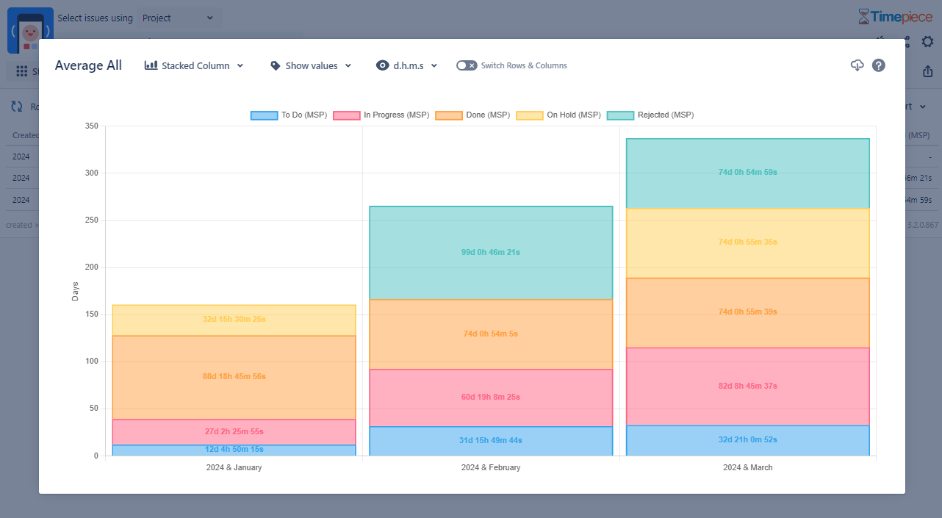The height and width of the screenshot is (518, 942).
Task: Click the settings gear icon
Action: pyautogui.click(x=927, y=42)
